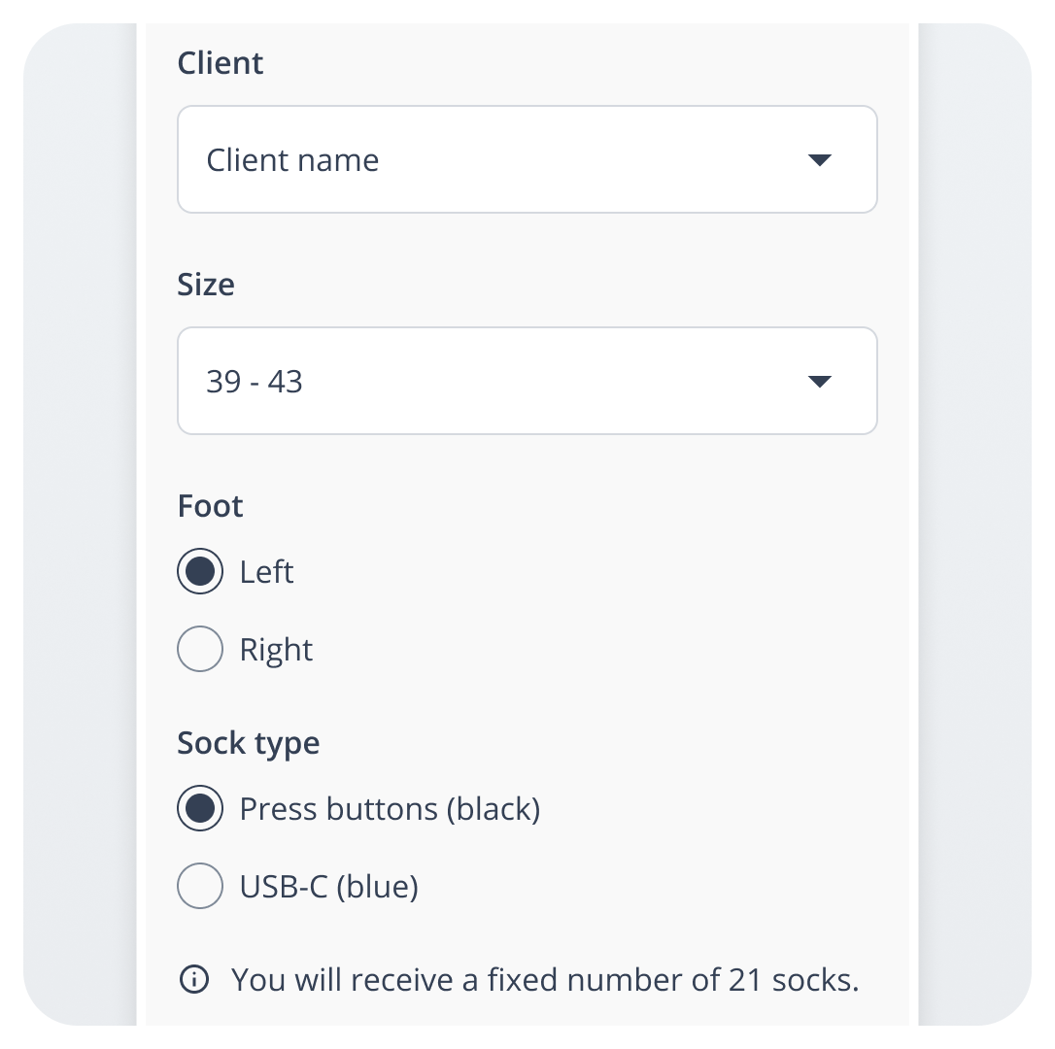Viewport: 1055px width, 1049px height.
Task: Click the 'USB-C (blue)' label text
Action: click(328, 887)
